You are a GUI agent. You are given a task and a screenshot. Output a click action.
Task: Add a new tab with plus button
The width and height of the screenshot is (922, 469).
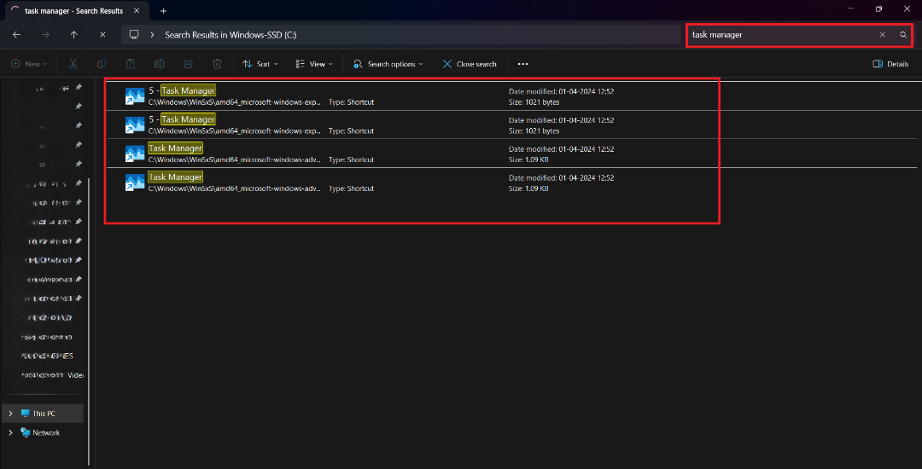point(163,10)
